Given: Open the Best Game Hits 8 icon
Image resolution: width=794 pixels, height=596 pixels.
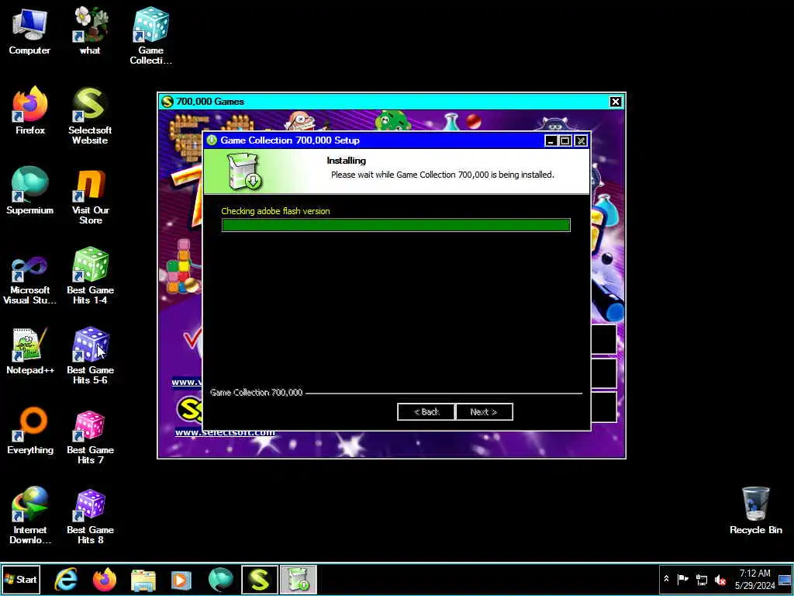Looking at the screenshot, I should click(90, 516).
